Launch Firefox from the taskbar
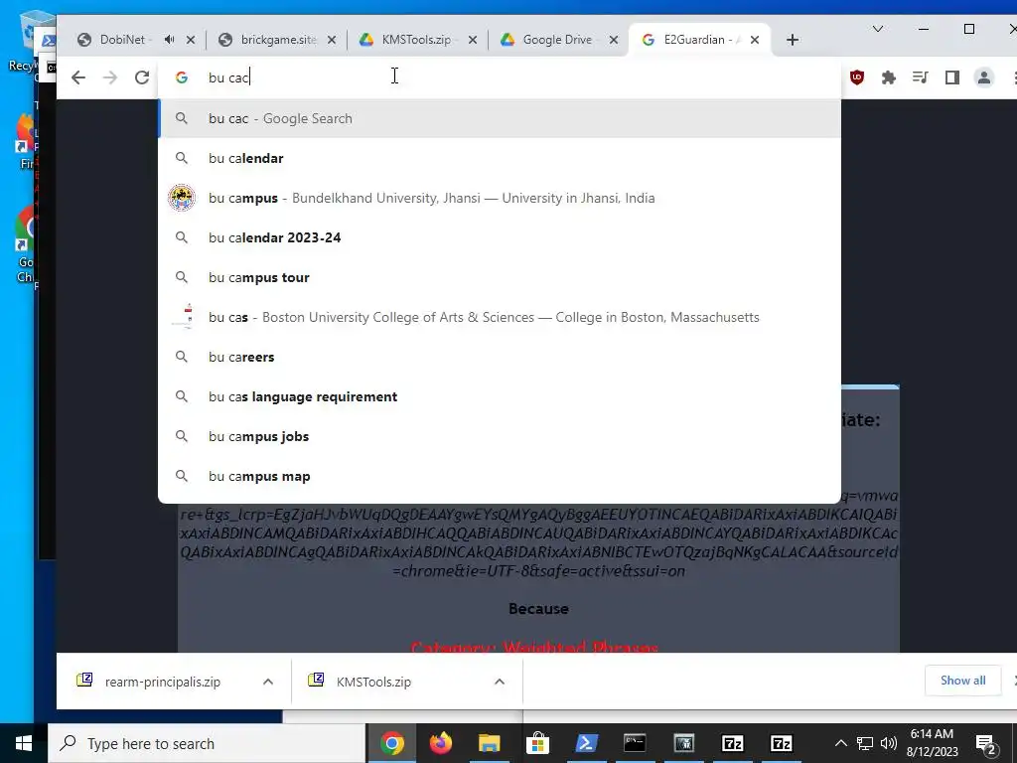1017x763 pixels. coord(441,743)
